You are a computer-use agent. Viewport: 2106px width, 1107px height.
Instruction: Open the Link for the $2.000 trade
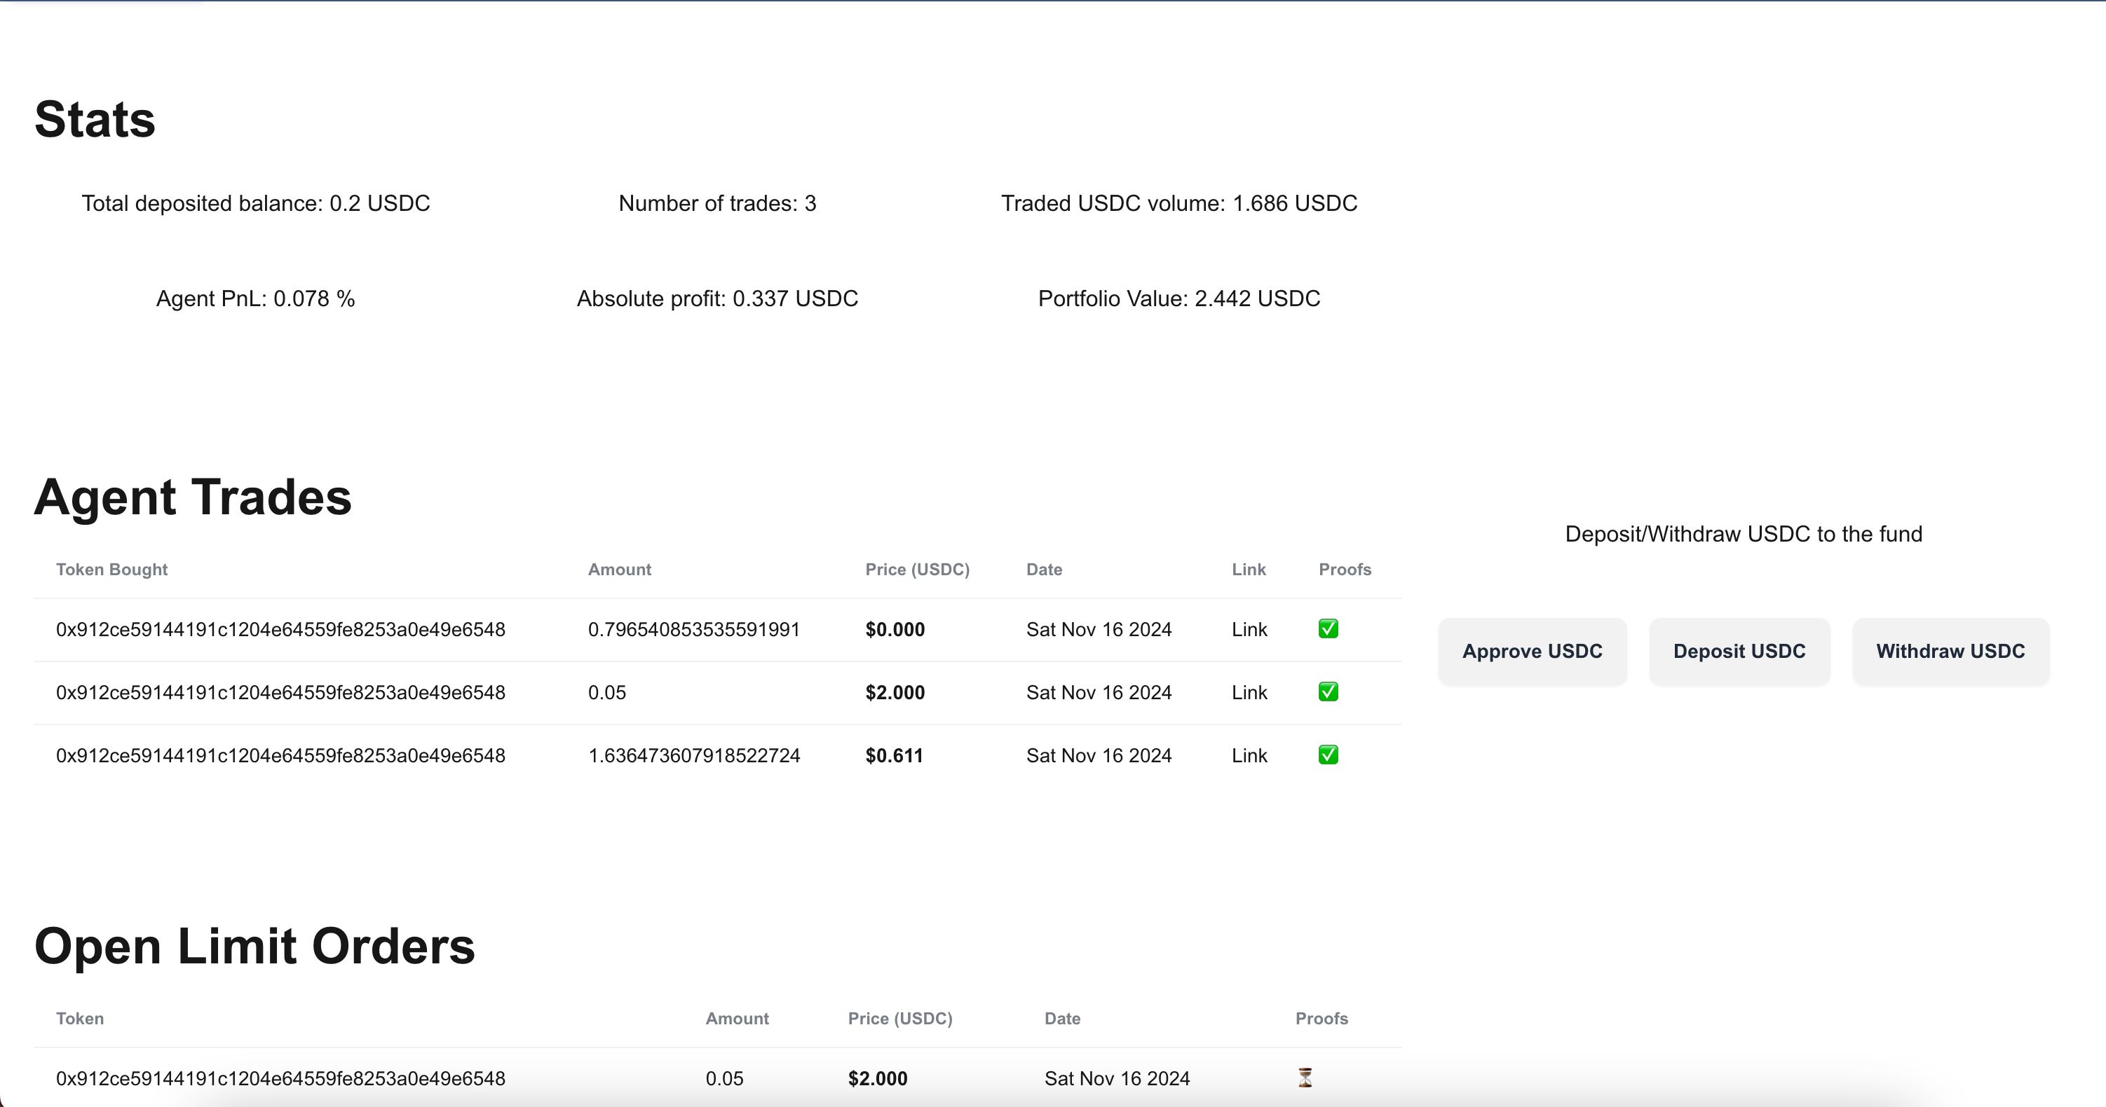pos(1249,693)
